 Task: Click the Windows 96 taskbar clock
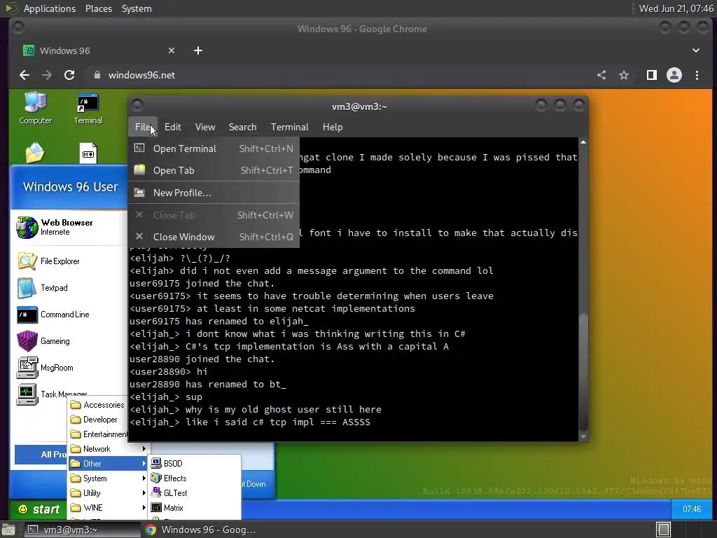pyautogui.click(x=691, y=509)
